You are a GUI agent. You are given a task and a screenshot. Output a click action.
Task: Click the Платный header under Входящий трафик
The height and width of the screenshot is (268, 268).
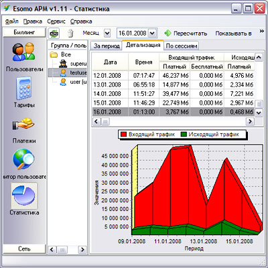point(174,66)
